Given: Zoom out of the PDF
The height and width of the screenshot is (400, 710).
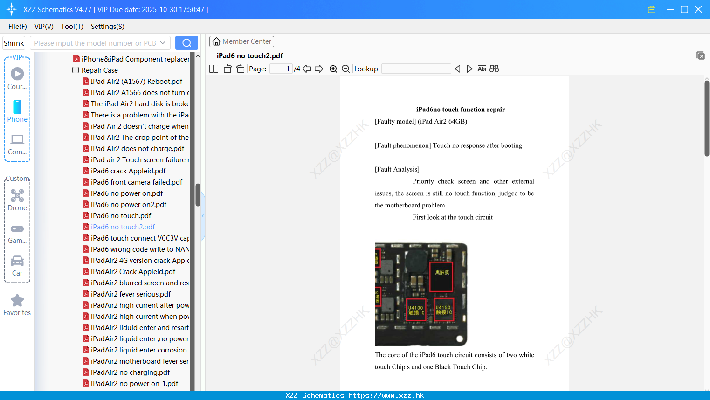Looking at the screenshot, I should (346, 69).
